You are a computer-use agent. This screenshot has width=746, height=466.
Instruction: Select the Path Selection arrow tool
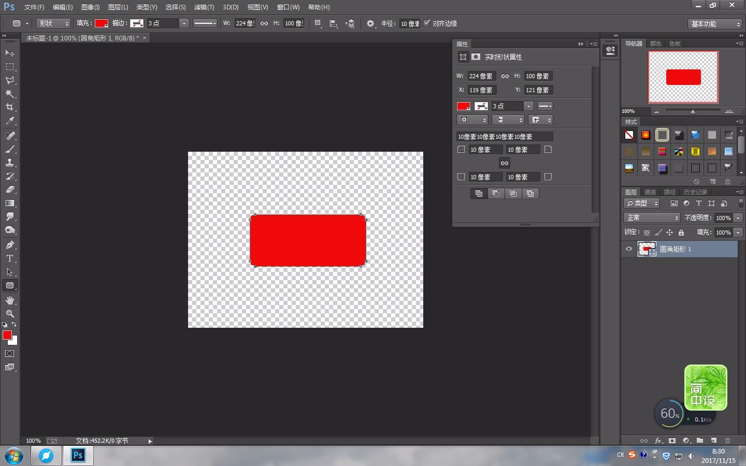(10, 272)
